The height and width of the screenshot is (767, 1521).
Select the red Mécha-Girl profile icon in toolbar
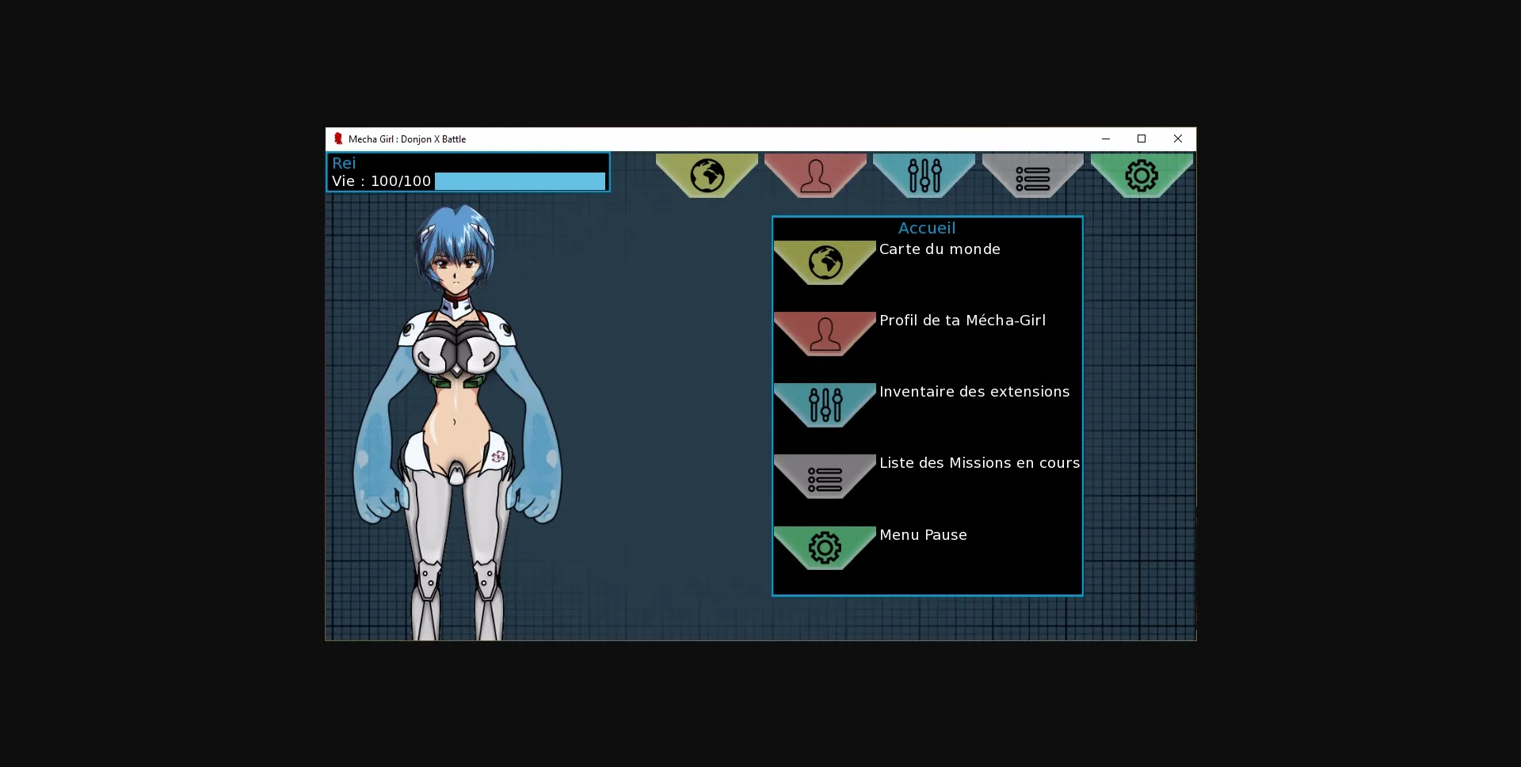point(815,175)
